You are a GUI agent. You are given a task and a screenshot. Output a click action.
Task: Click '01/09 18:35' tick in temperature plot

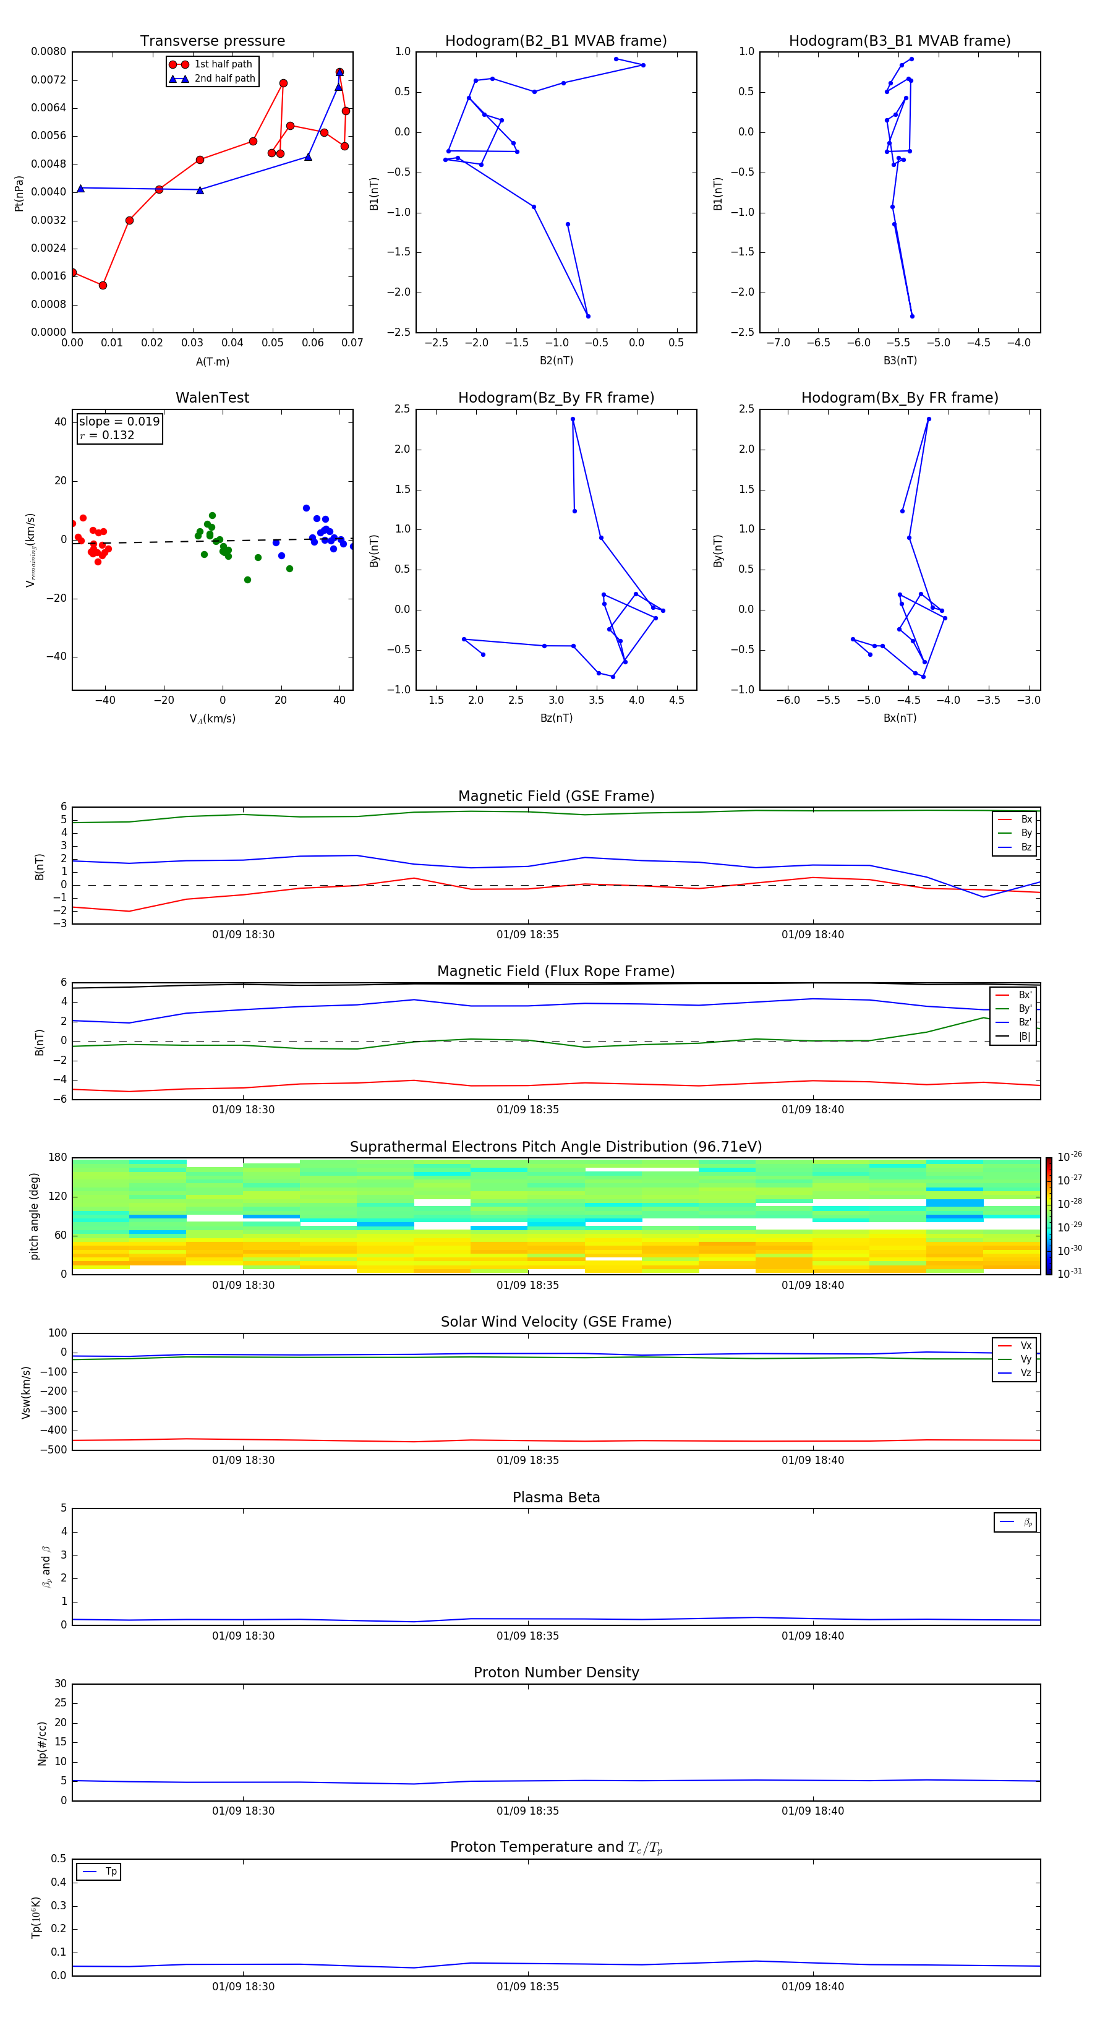(527, 1987)
